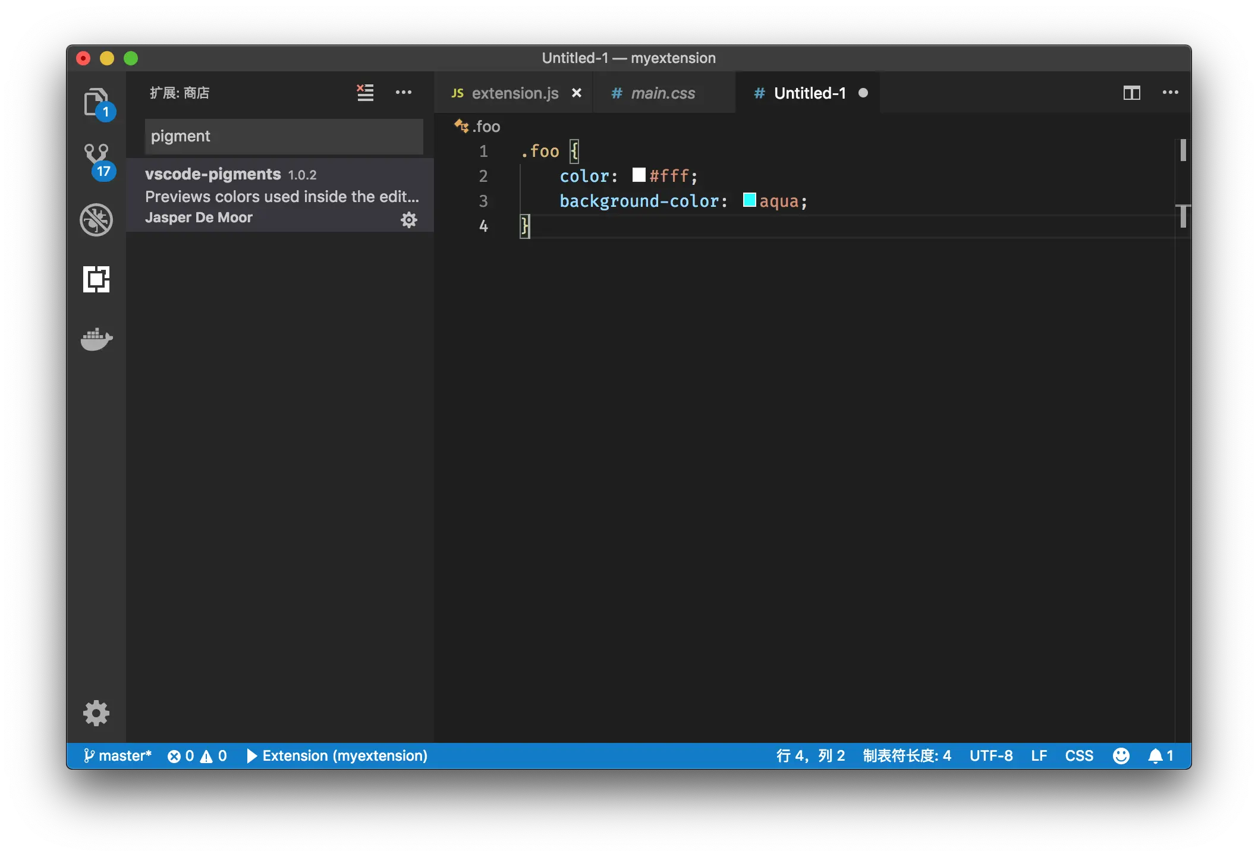Click the split editor icon

tap(1131, 93)
